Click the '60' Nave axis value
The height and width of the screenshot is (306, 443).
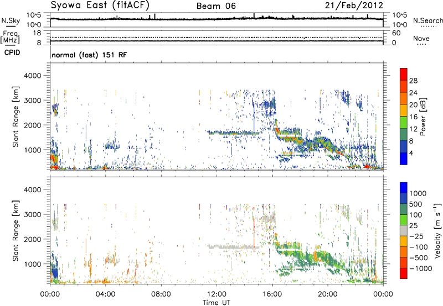pos(396,33)
